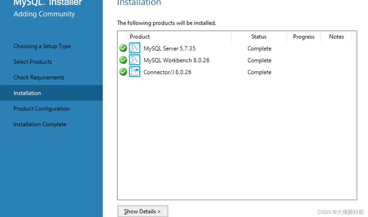
Task: Click green checkmark beside Connector/J 8.0.26
Action: [123, 72]
